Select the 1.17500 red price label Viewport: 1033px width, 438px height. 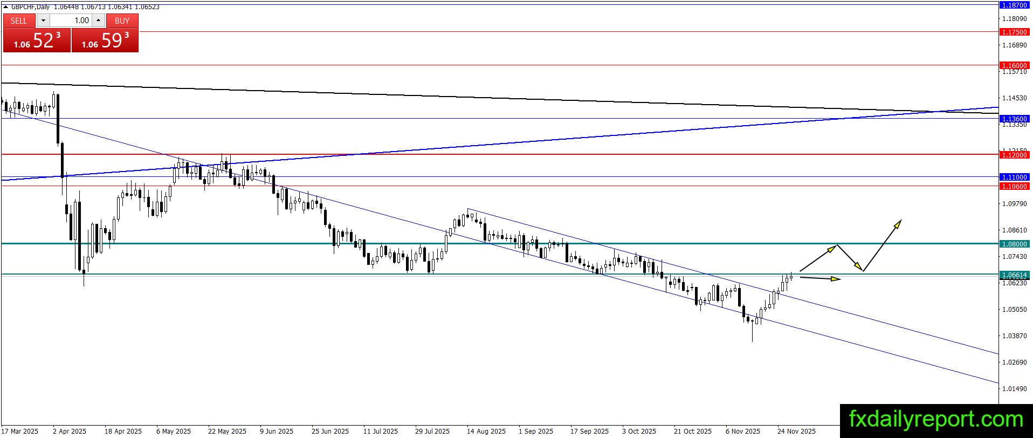(x=1014, y=32)
